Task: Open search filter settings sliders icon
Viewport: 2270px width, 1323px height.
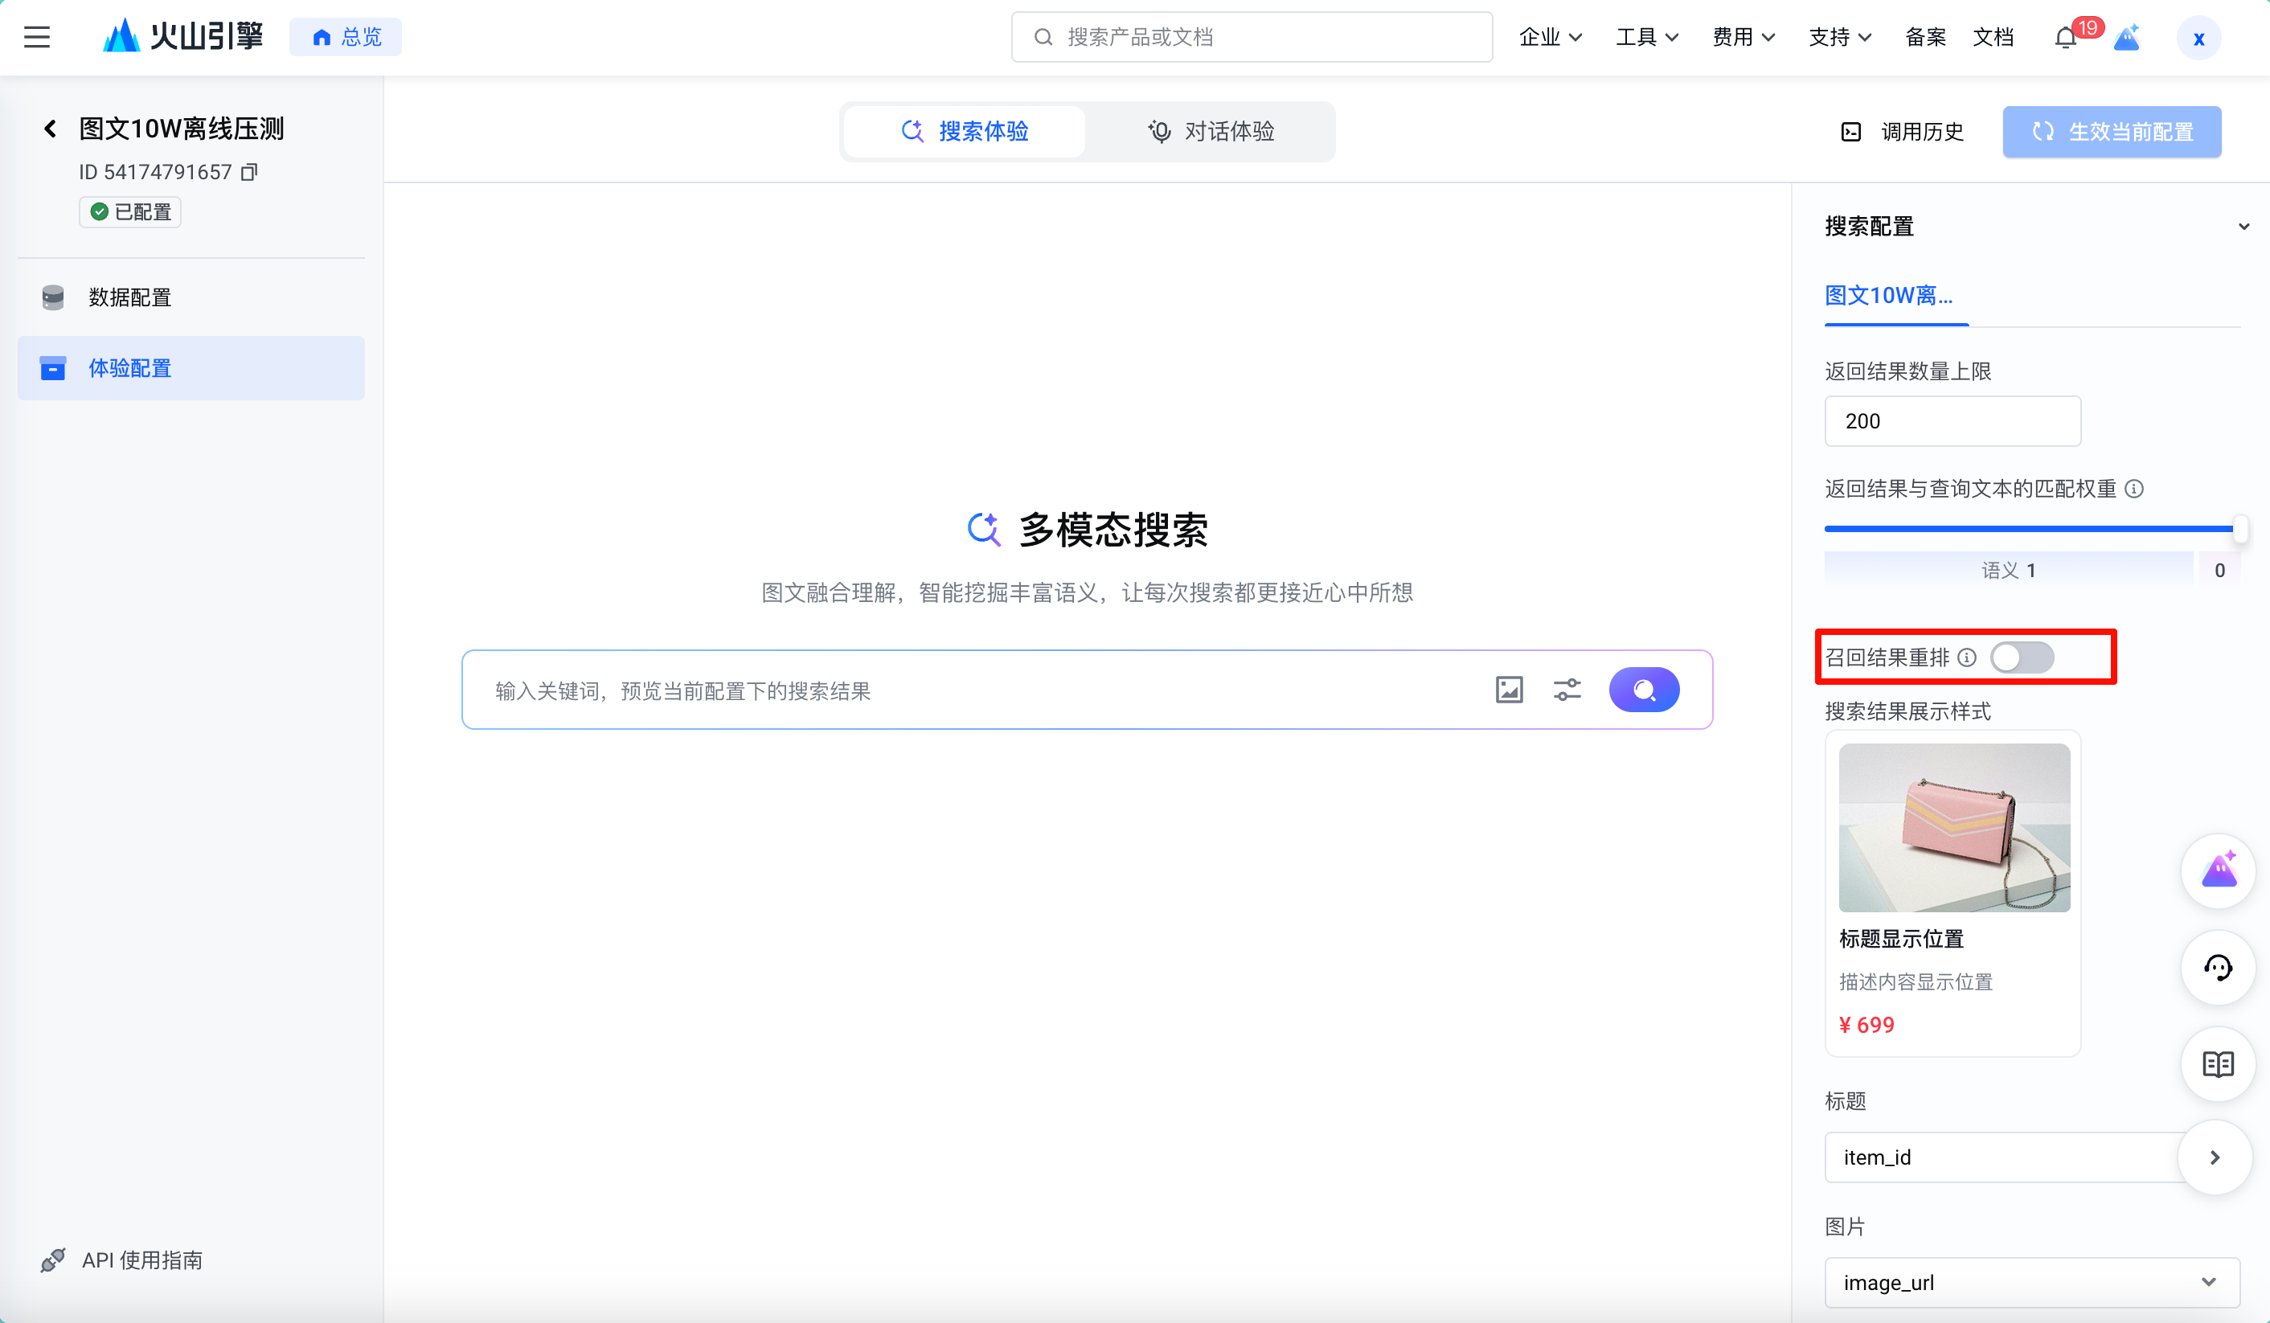Action: (1567, 690)
